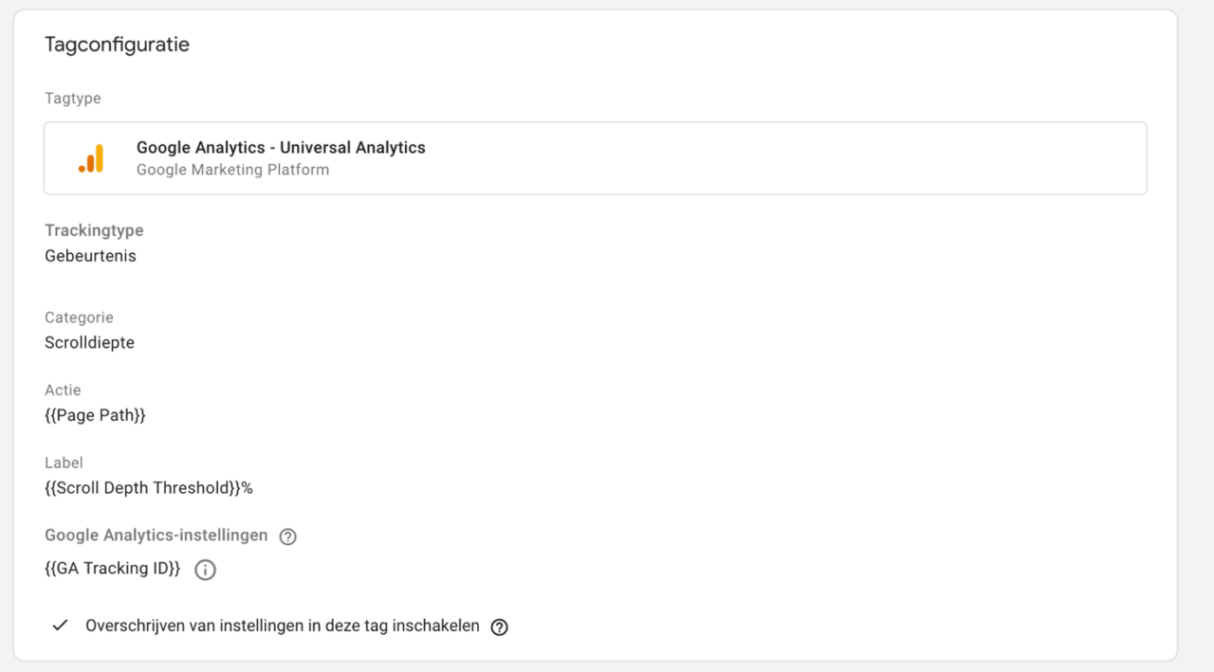Open the Trackingtype value Gebeurtenis

90,255
